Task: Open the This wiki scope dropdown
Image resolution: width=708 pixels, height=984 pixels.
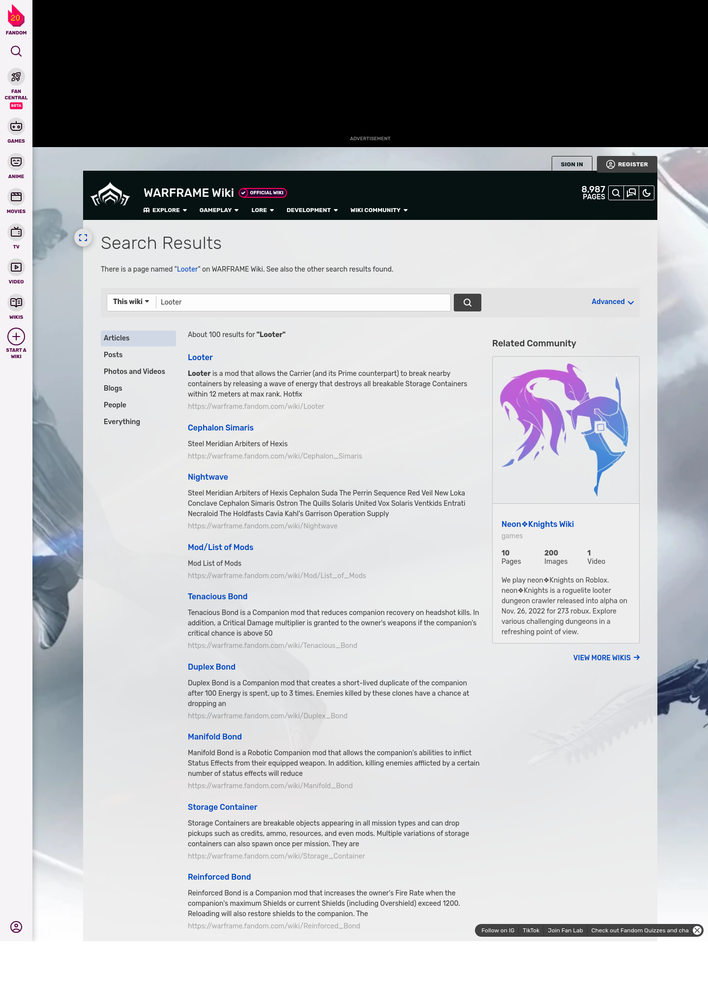Action: click(131, 302)
